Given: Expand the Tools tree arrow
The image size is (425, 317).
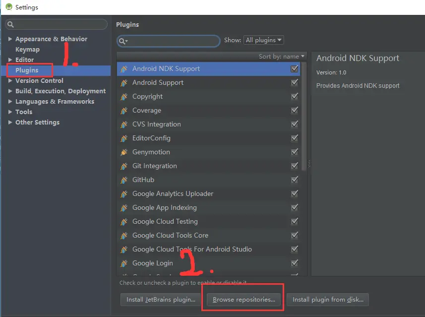Looking at the screenshot, I should pyautogui.click(x=10, y=112).
